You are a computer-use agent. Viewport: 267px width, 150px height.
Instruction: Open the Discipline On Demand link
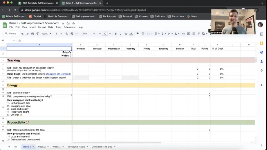click(58, 74)
